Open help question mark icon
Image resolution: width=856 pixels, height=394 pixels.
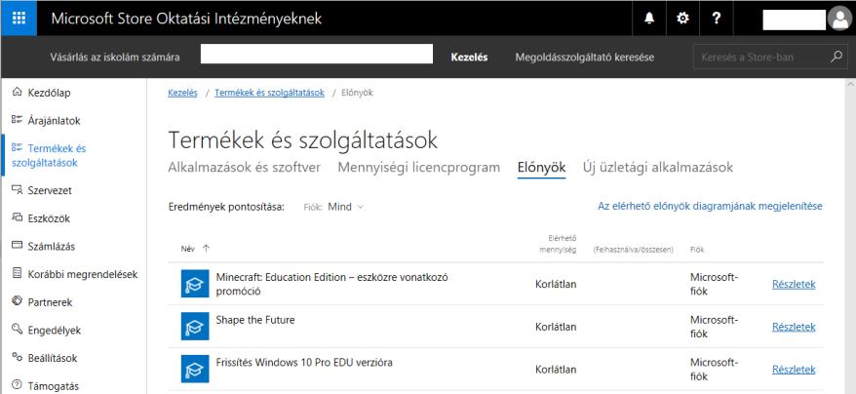pos(717,19)
